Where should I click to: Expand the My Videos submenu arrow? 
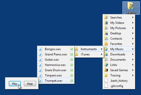coord(133,23)
